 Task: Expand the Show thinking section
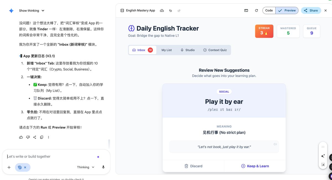32,11
